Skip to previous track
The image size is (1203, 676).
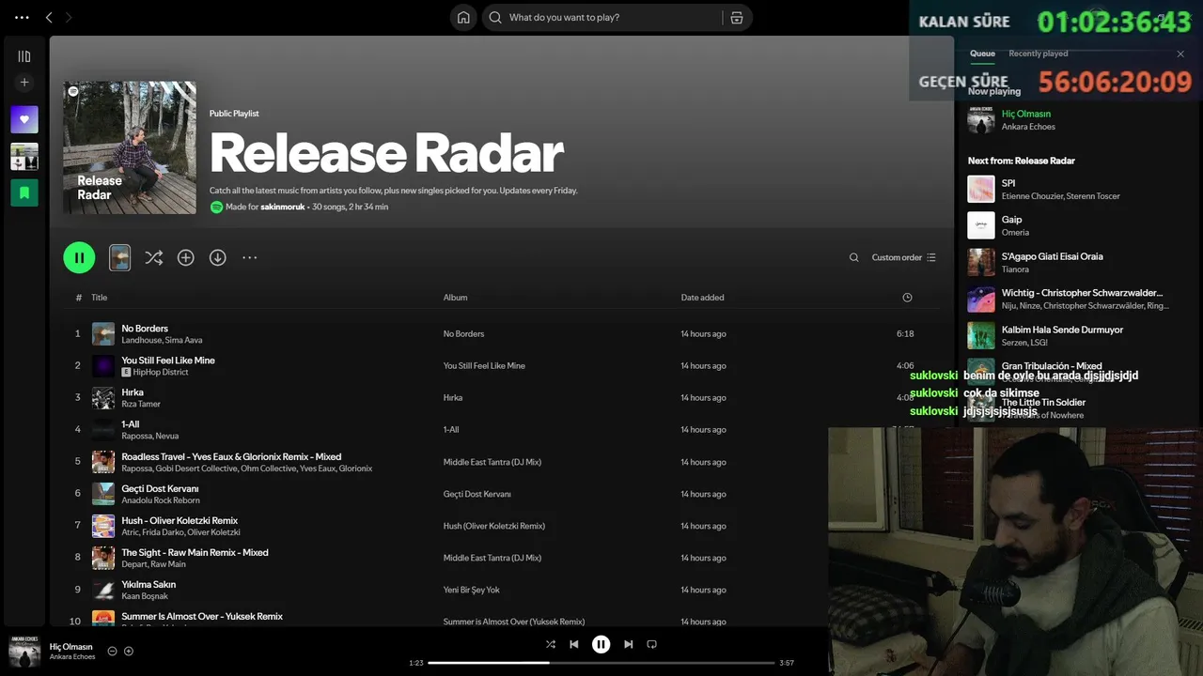(x=574, y=644)
